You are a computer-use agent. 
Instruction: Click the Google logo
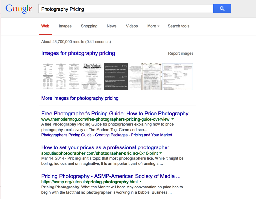click(19, 9)
